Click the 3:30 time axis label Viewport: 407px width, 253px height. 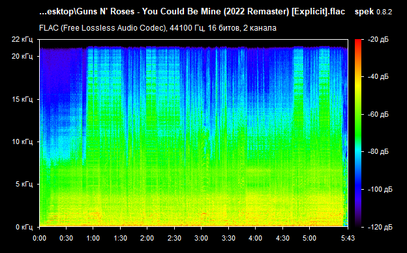coord(228,238)
